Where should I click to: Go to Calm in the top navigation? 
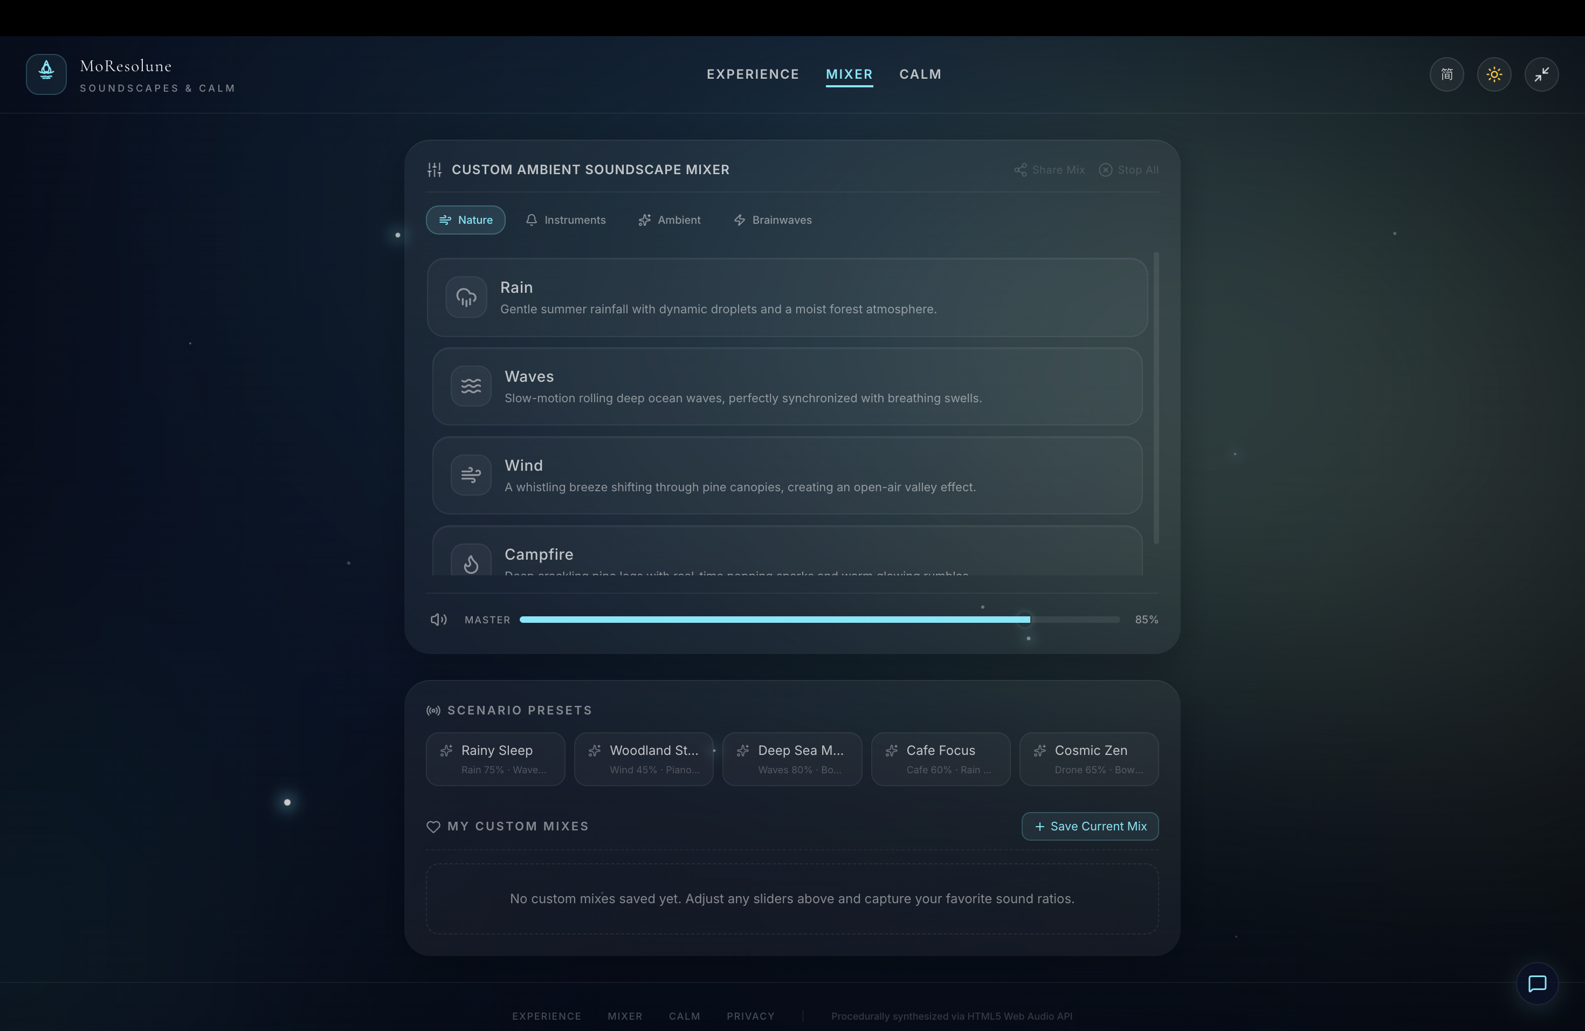point(920,74)
